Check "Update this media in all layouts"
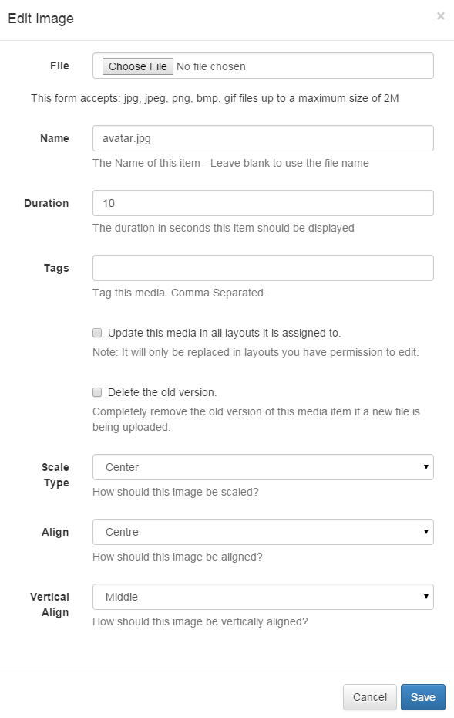The height and width of the screenshot is (718, 454). click(x=96, y=332)
